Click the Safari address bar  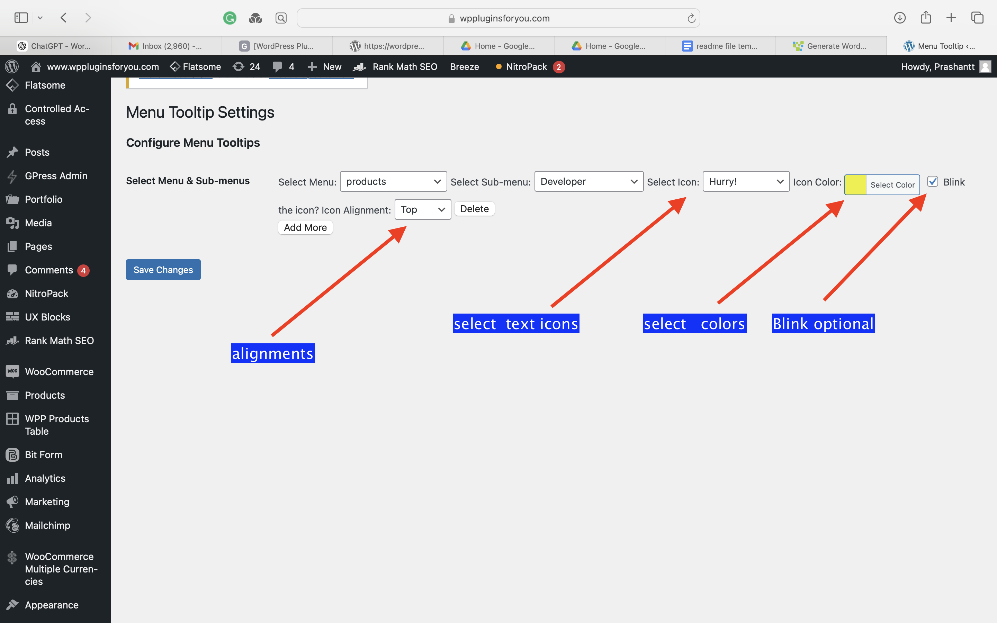pos(498,18)
